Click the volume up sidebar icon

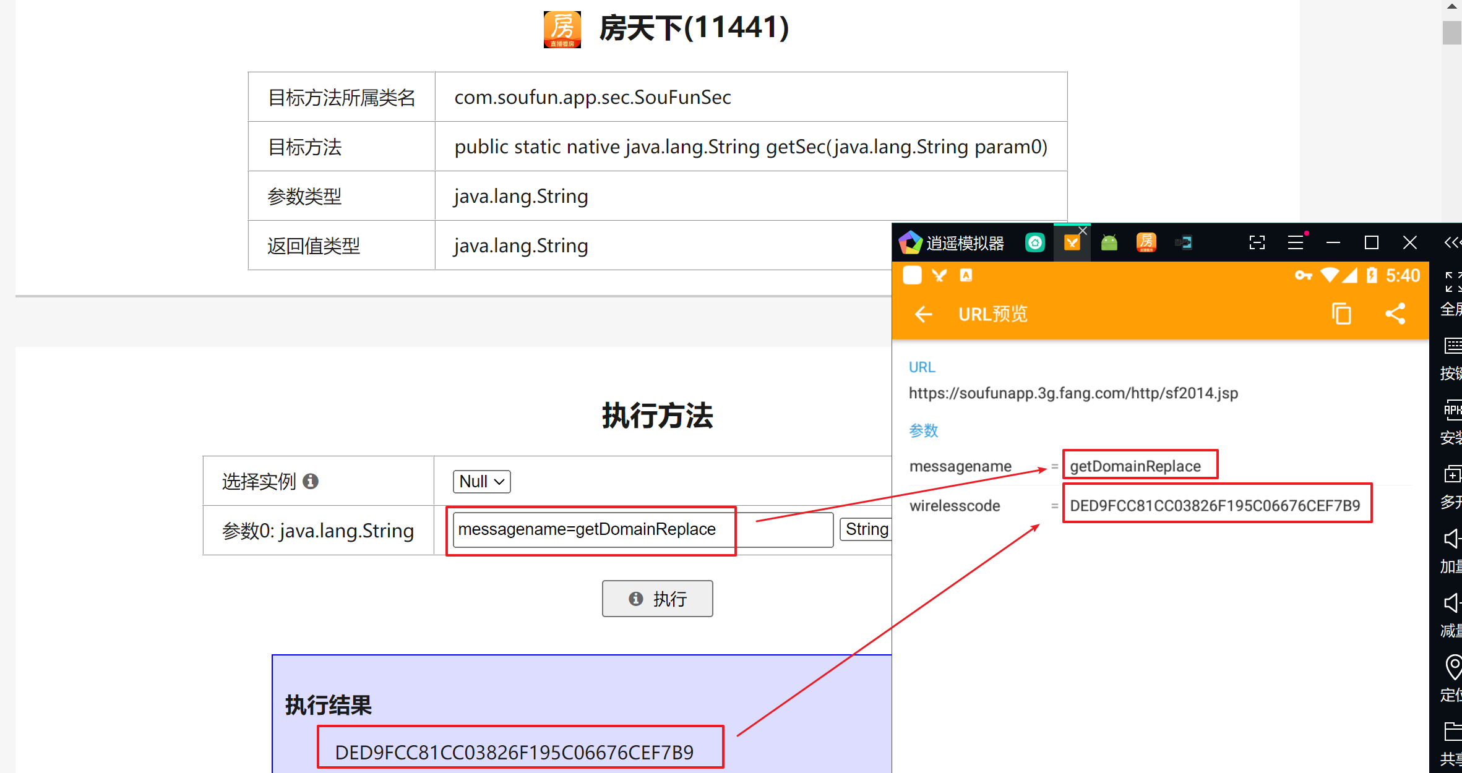(x=1452, y=539)
